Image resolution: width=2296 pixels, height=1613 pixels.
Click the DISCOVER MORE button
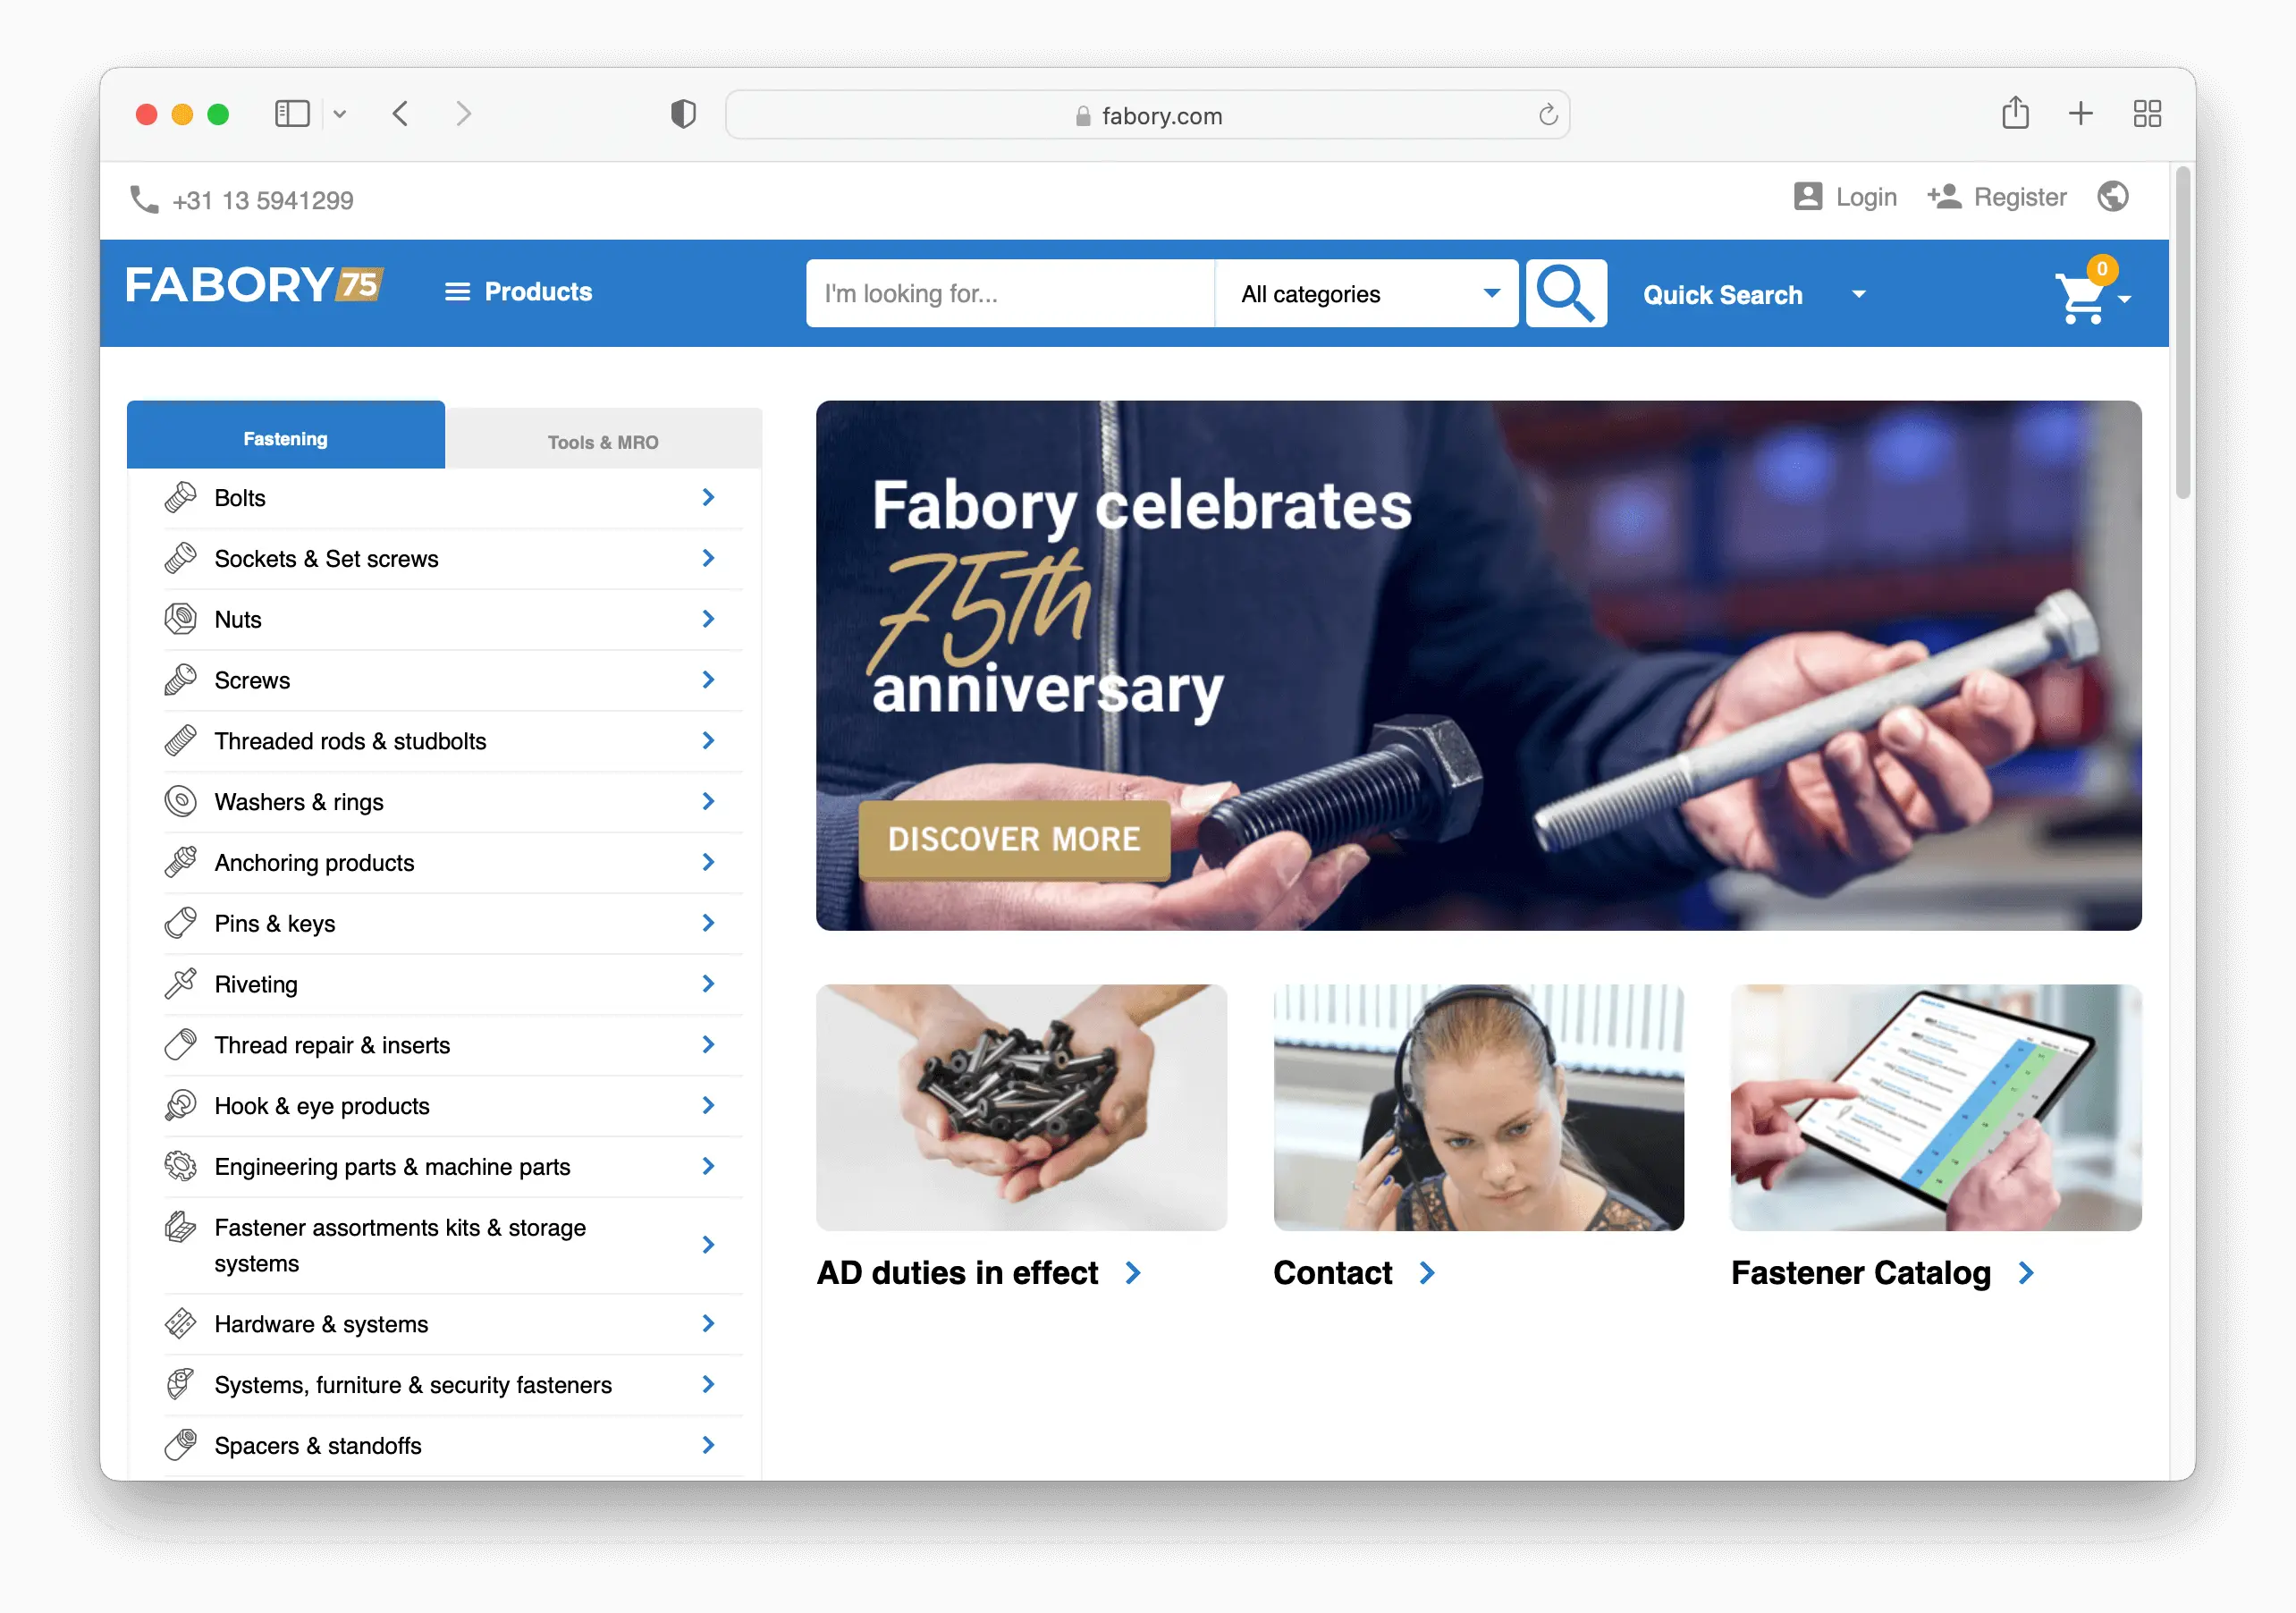[x=1013, y=839]
